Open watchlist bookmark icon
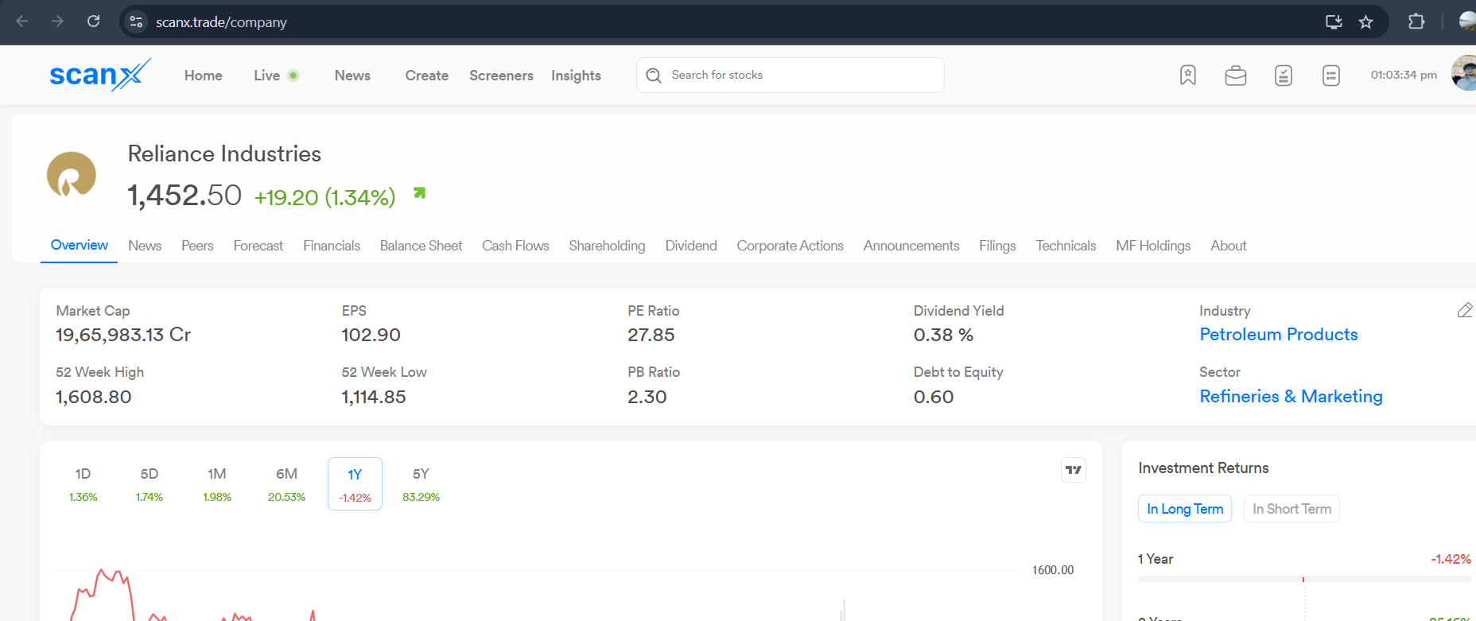The width and height of the screenshot is (1476, 621). point(1188,75)
